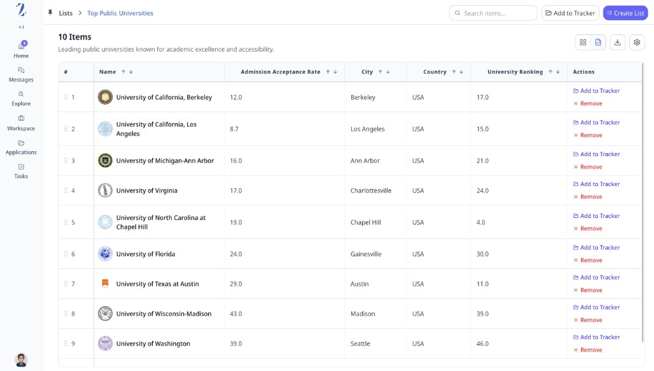Open the Home section in sidebar

pyautogui.click(x=21, y=50)
